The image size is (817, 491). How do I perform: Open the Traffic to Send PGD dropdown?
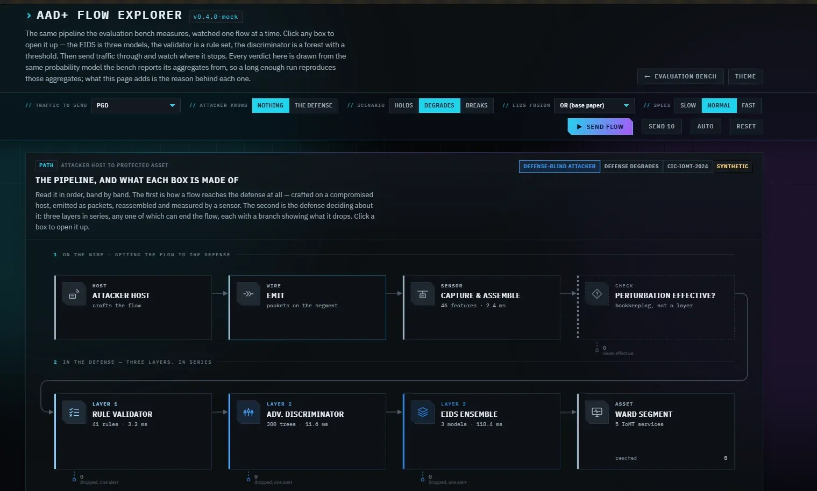coord(136,105)
